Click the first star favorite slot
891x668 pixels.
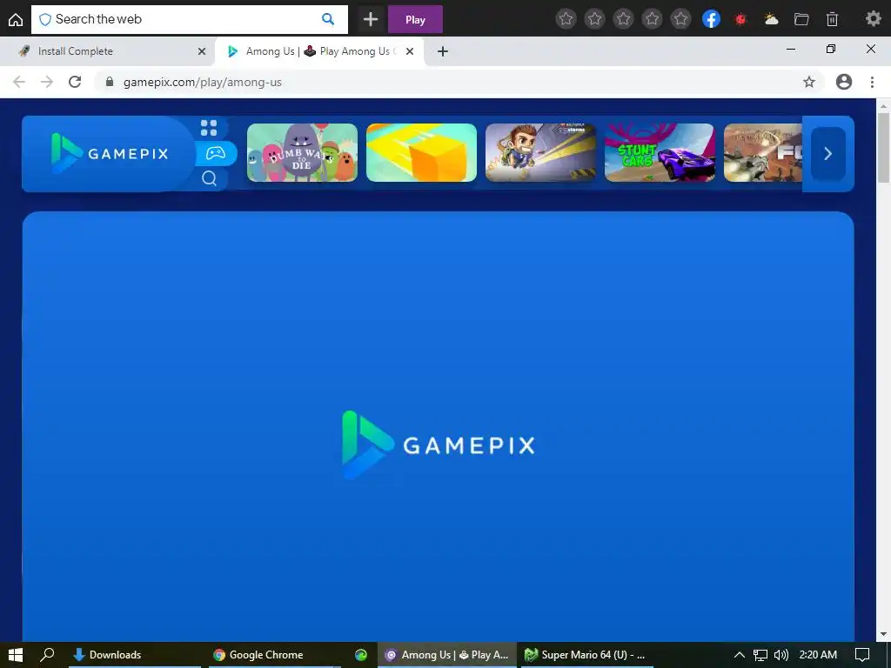tap(566, 19)
